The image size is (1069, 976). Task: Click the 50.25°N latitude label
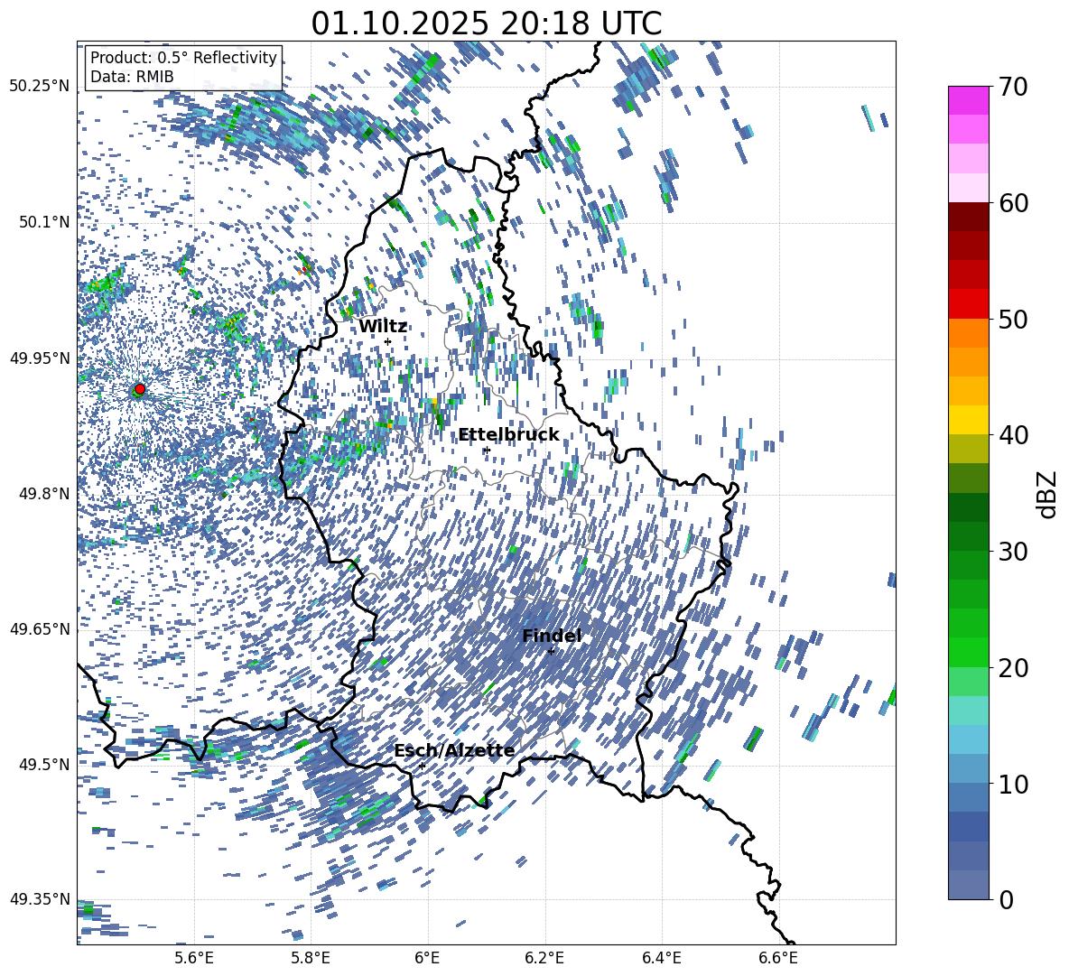(40, 87)
